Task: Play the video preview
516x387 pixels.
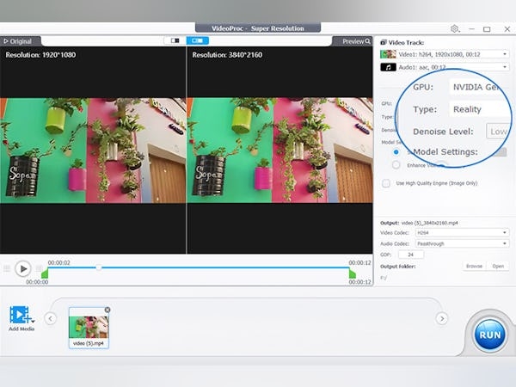Action: click(x=23, y=269)
